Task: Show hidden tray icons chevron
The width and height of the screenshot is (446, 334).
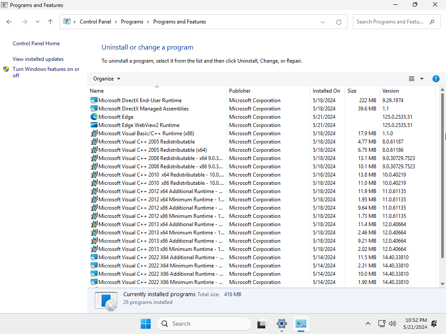Action: (368, 324)
